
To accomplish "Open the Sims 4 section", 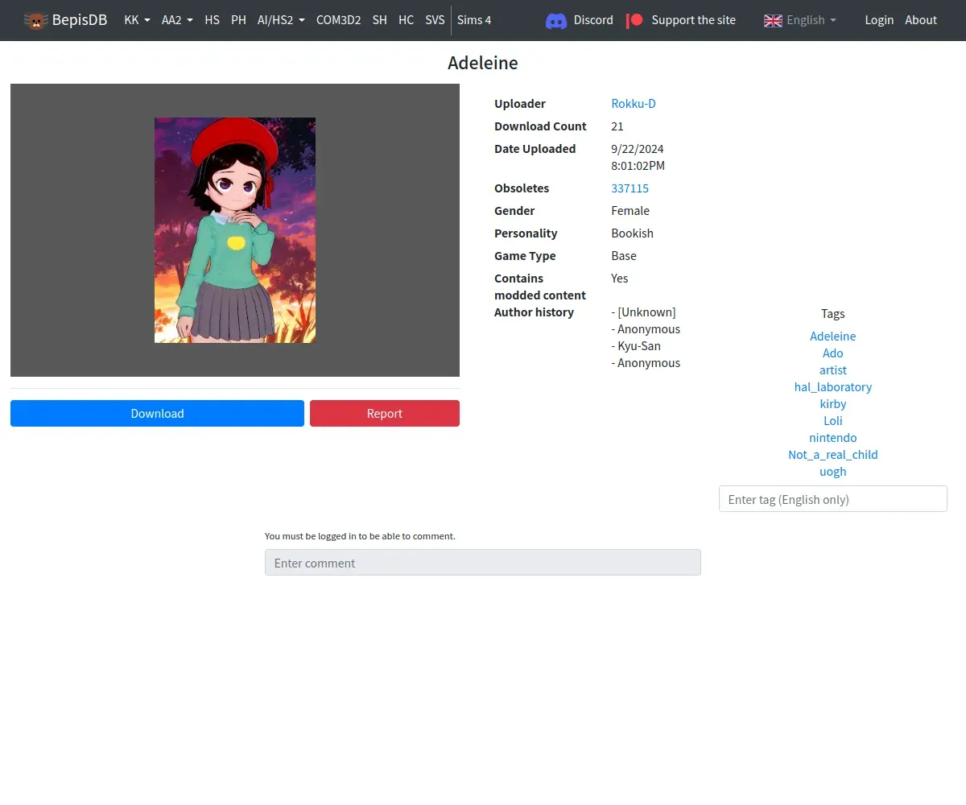I will [x=474, y=20].
